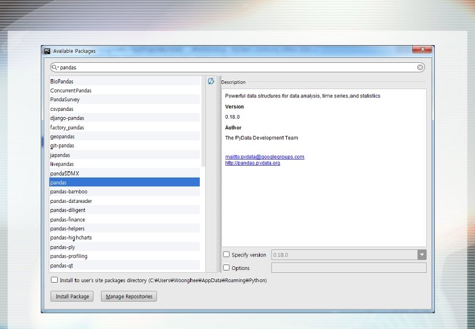Select pandas-highcharts in the package list
This screenshot has width=475, height=329.
124,238
